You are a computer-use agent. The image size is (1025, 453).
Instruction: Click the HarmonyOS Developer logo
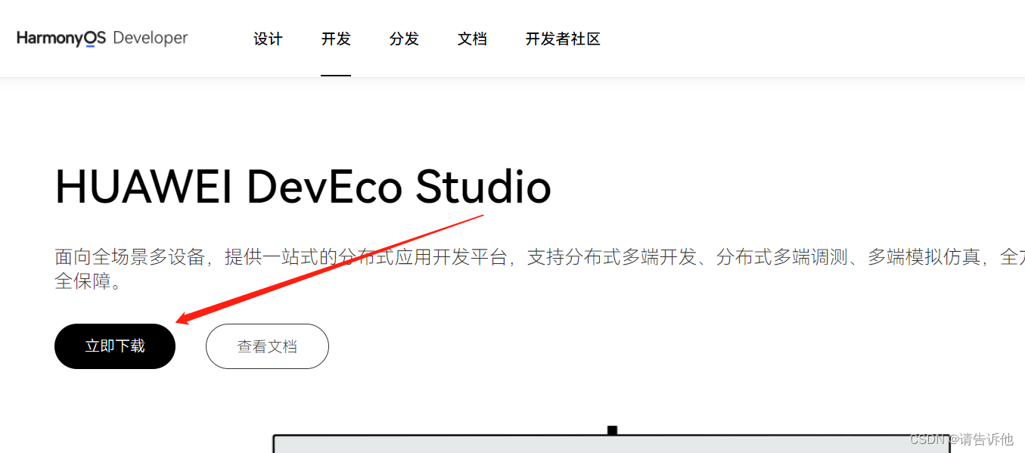(102, 39)
